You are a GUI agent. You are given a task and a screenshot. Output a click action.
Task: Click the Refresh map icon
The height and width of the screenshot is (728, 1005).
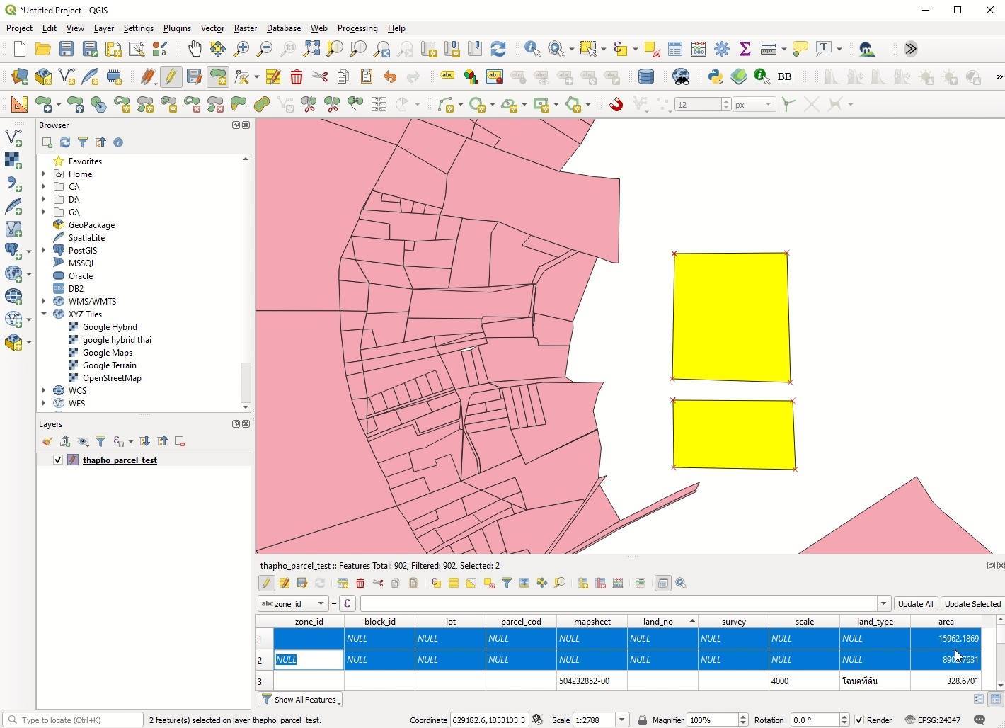click(498, 48)
